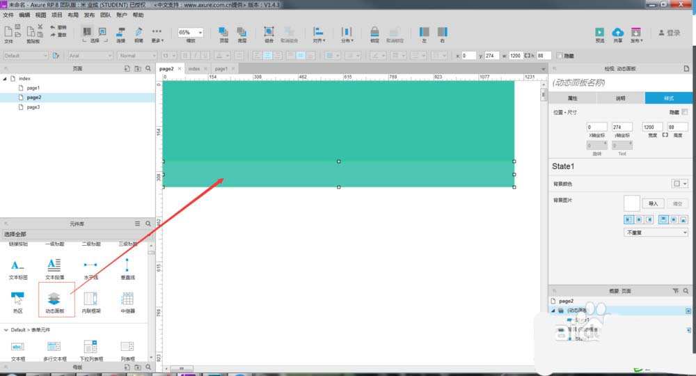696x376 pixels.
Task: Select the 热区 hot spot widget
Action: click(x=18, y=303)
